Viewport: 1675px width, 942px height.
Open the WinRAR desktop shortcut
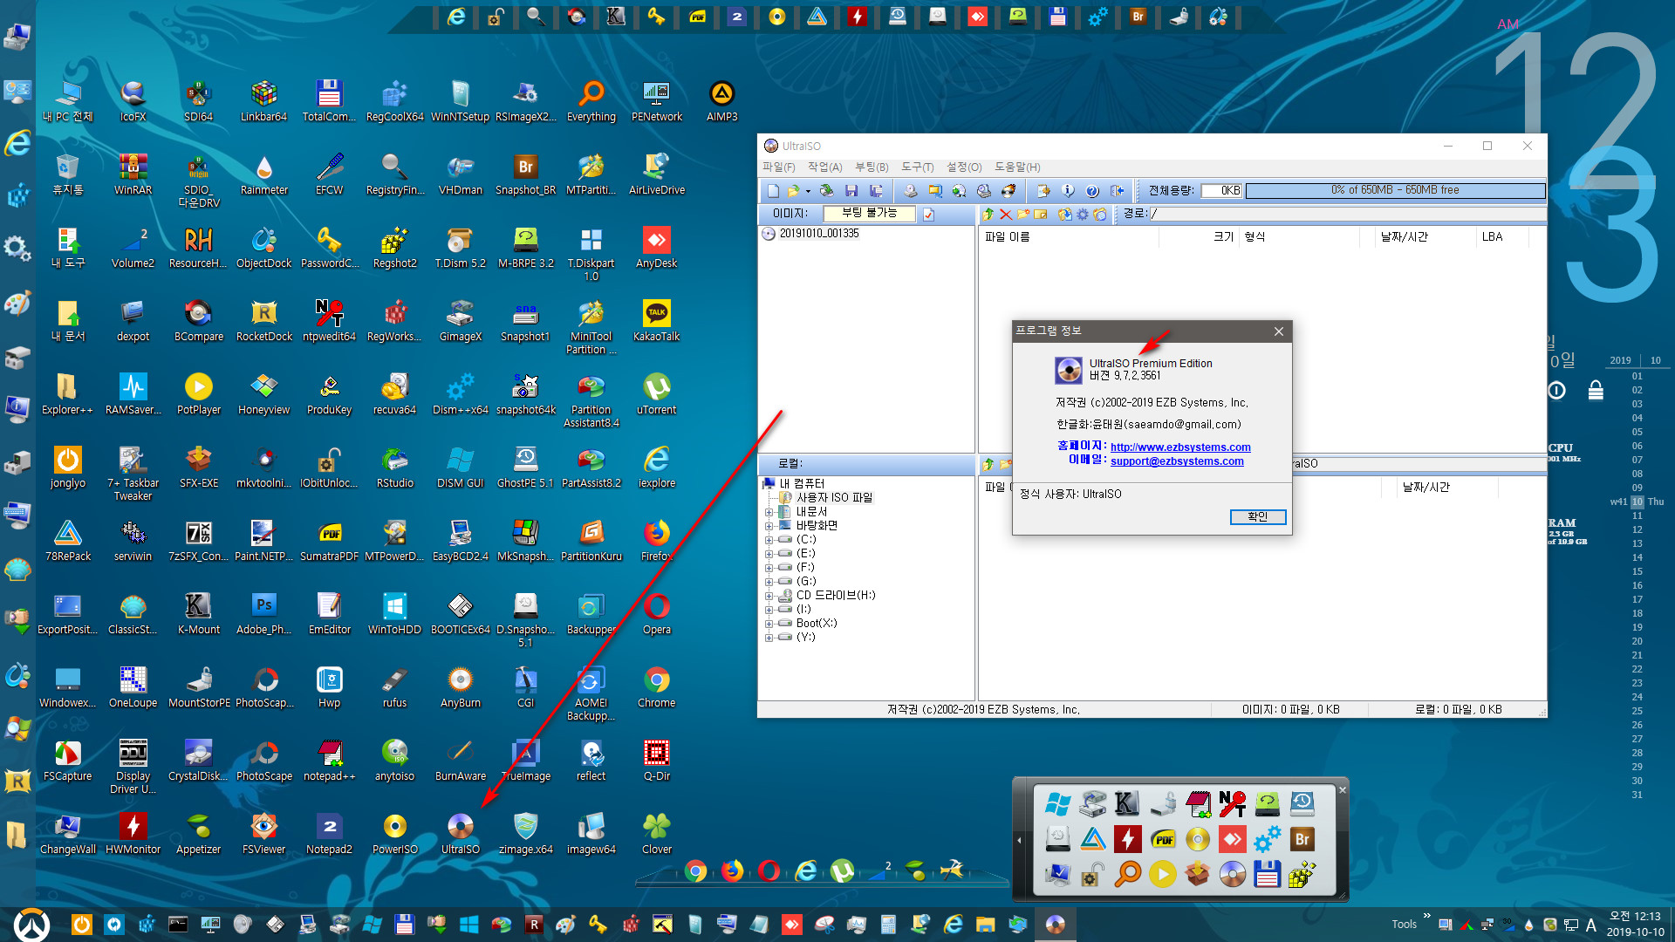click(133, 174)
